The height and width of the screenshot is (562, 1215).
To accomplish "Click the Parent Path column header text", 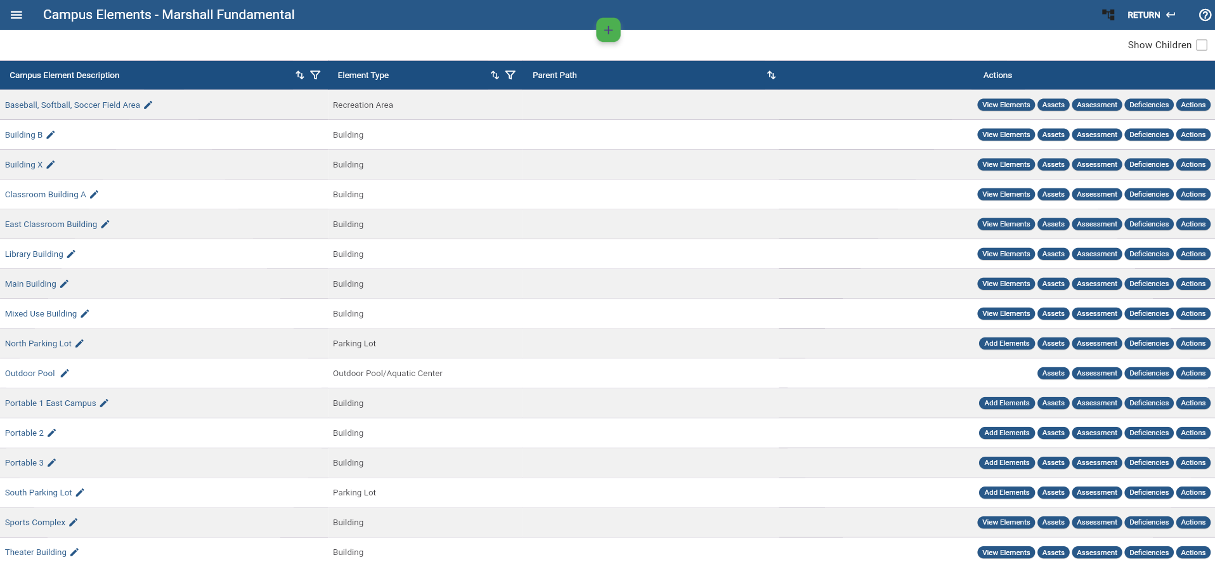I will (555, 75).
